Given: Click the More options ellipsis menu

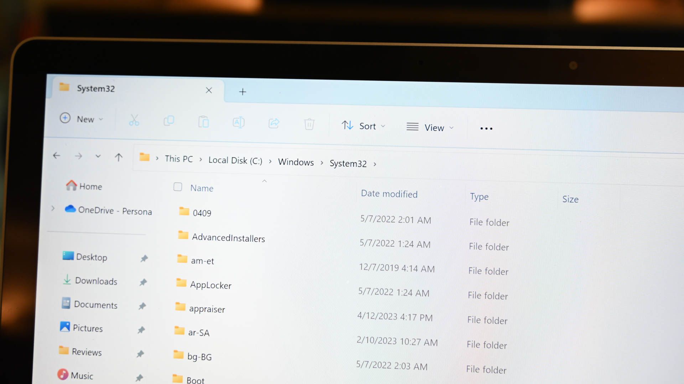Looking at the screenshot, I should click(x=486, y=128).
